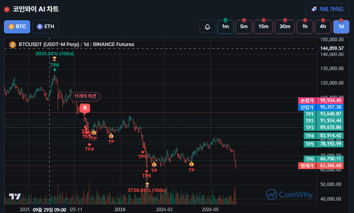Viewport: 354px width, 213px height.
Task: Click the 손절가 99,934.45 stop-loss label
Action: (321, 101)
